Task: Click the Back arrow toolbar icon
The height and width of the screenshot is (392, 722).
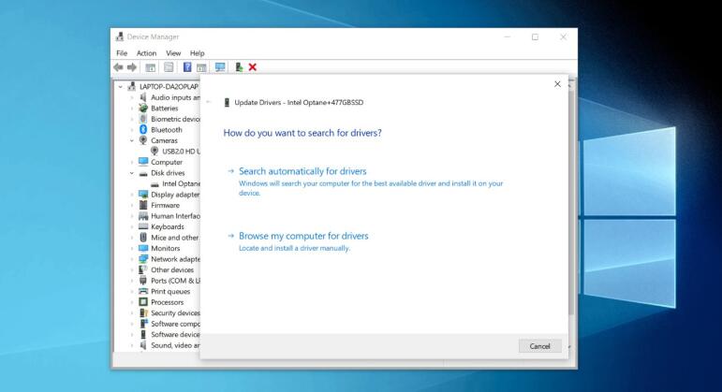Action: click(x=118, y=67)
